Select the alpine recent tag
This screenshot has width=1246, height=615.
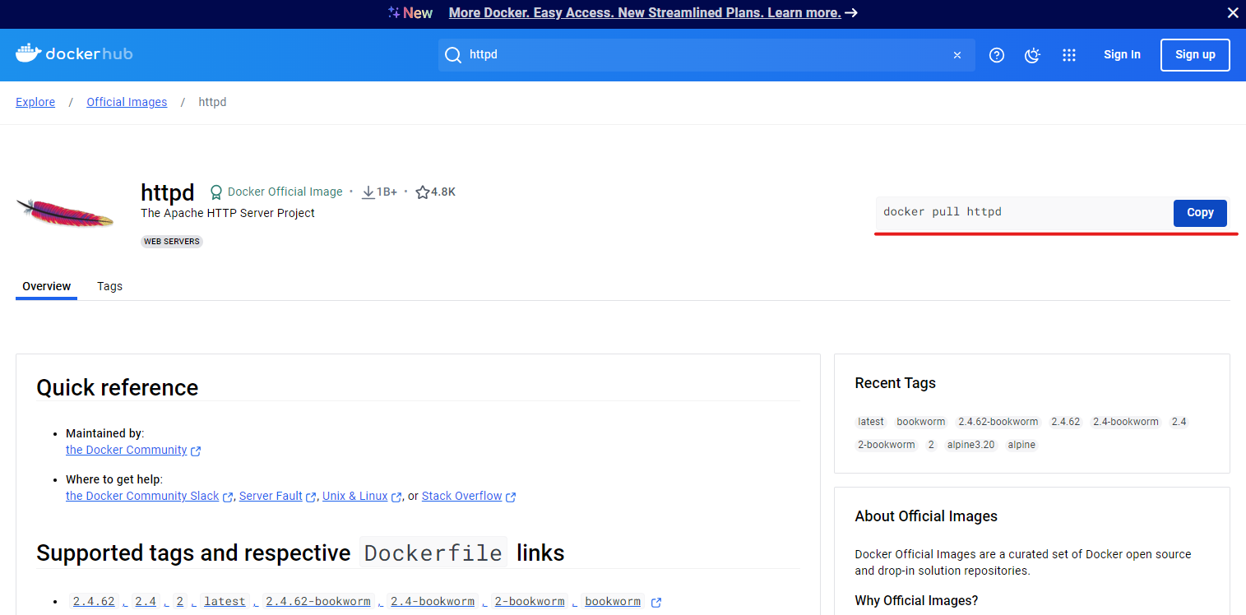point(1021,445)
